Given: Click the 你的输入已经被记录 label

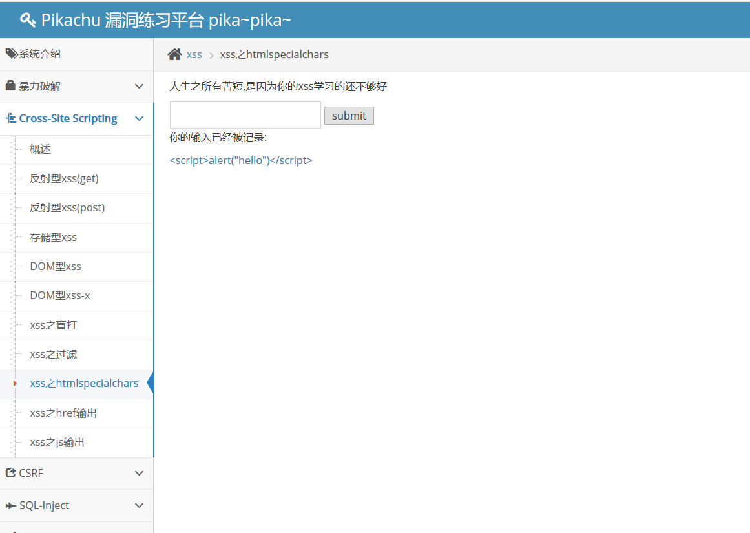Looking at the screenshot, I should [218, 138].
